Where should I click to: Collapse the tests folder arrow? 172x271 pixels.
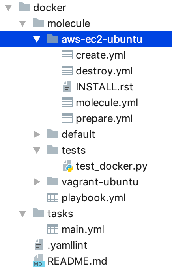(x=37, y=151)
